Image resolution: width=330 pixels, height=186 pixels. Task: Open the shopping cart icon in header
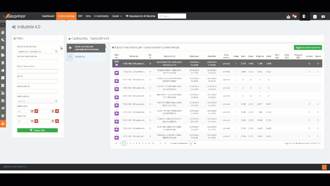pyautogui.click(x=295, y=17)
